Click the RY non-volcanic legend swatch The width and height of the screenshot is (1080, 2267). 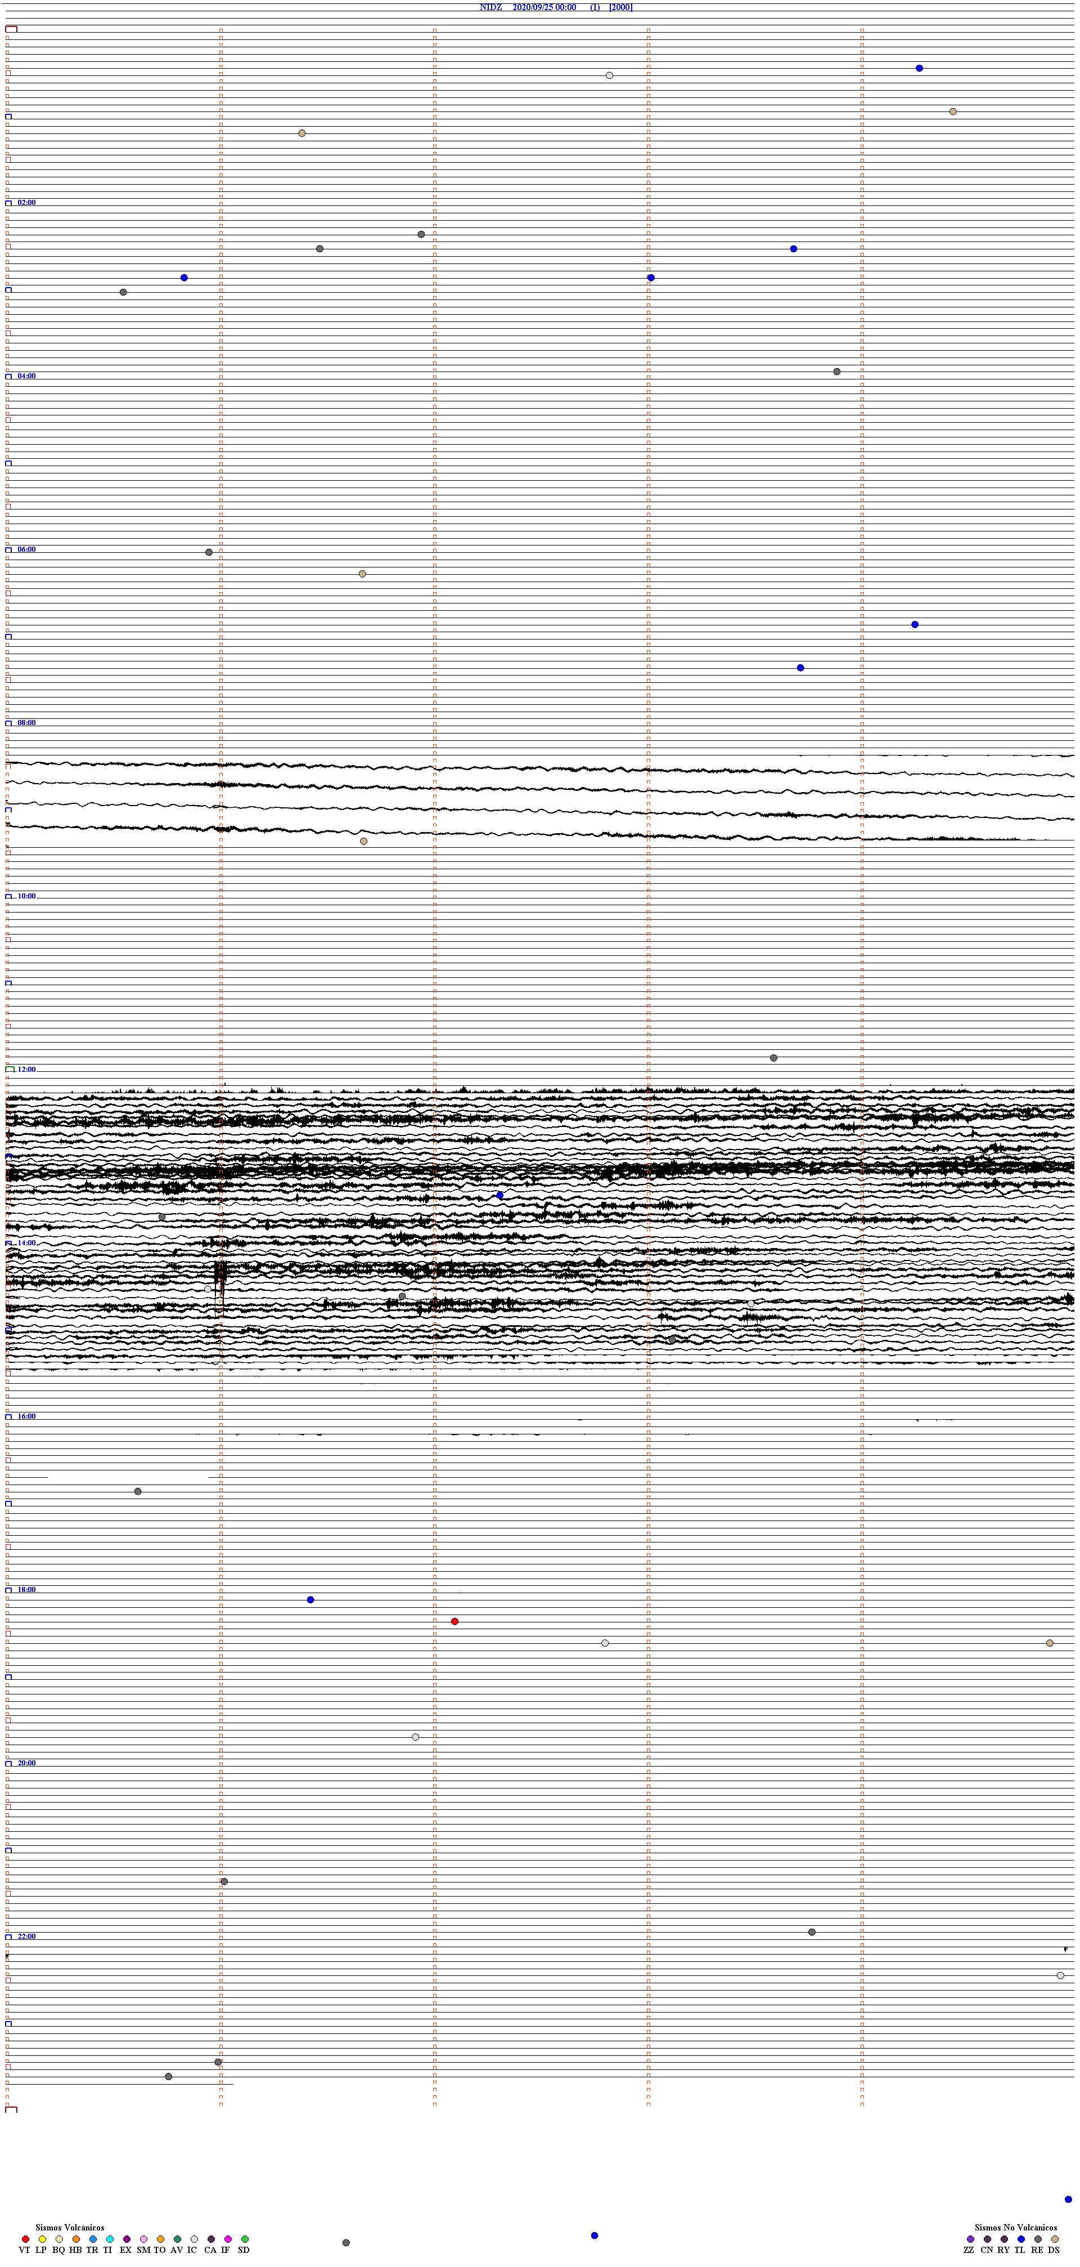pos(1005,2239)
